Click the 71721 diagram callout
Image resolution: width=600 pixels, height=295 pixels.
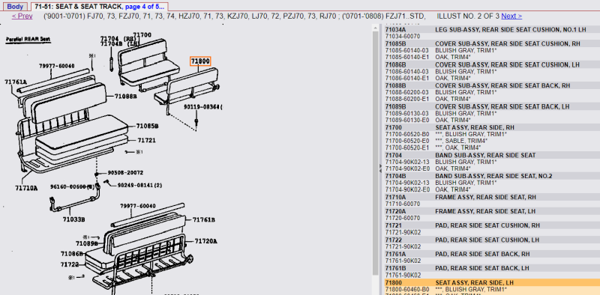[146, 140]
